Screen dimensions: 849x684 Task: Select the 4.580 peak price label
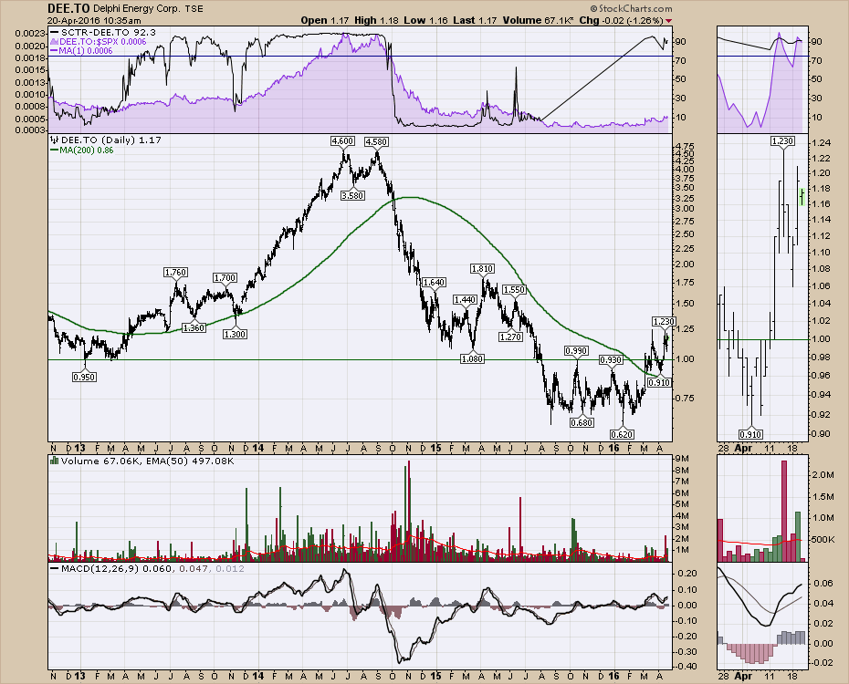(375, 142)
